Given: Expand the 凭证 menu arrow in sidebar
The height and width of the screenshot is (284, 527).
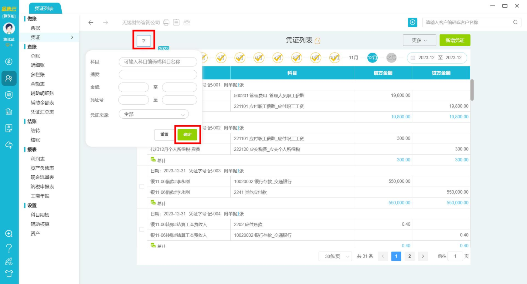Looking at the screenshot, I should [72, 37].
